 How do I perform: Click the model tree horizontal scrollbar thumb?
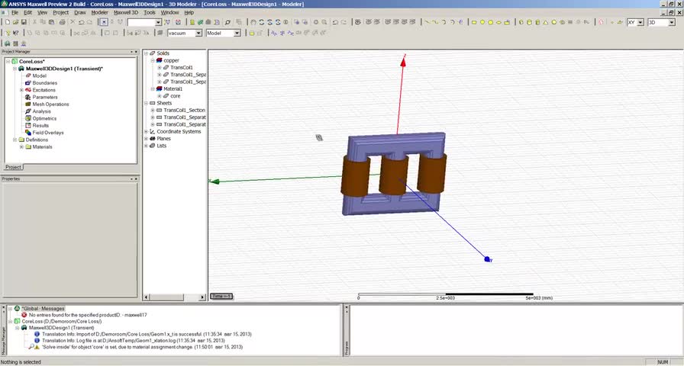(x=167, y=297)
